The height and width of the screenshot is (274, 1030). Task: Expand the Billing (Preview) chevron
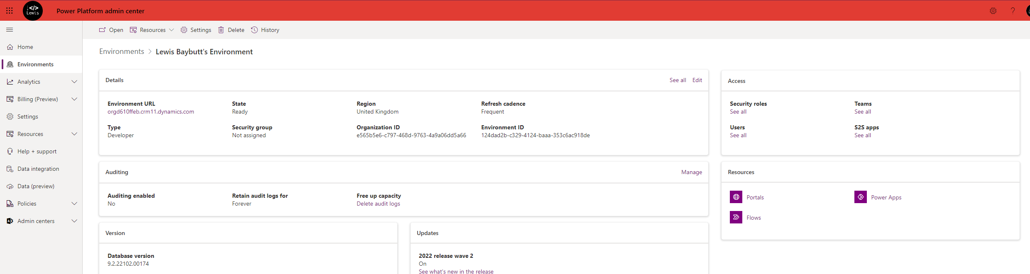[74, 99]
